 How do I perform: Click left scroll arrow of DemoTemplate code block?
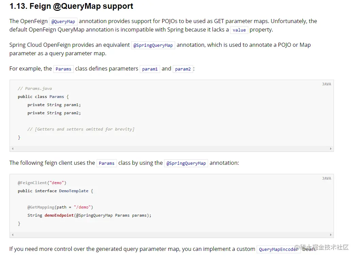(13, 235)
